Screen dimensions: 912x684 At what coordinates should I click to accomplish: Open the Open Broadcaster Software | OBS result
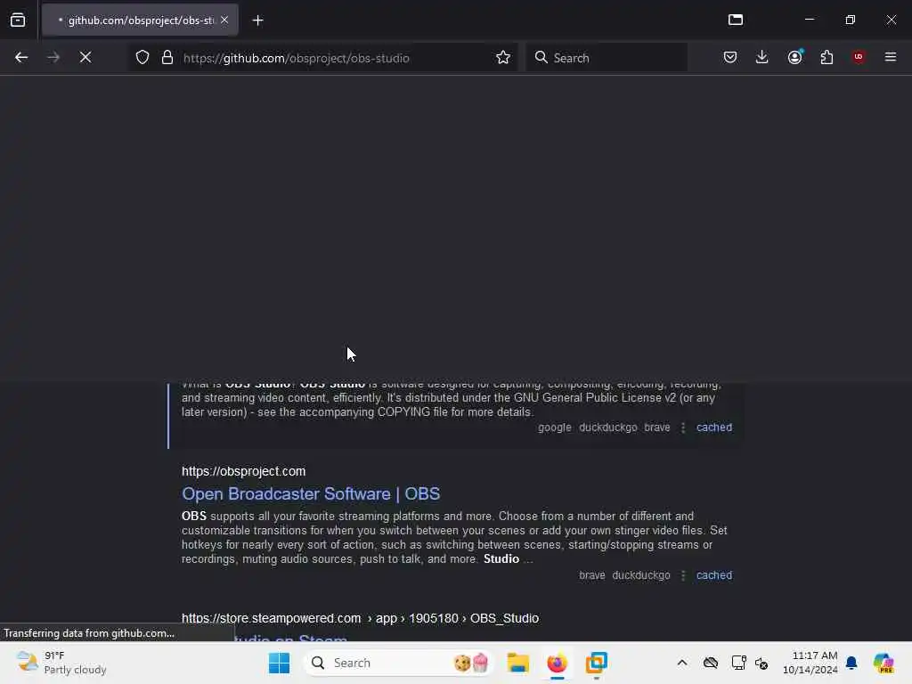click(x=311, y=493)
